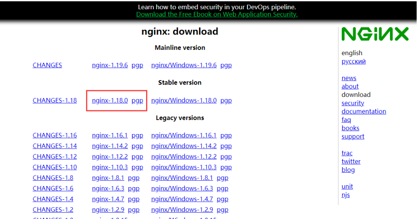
Task: Open the security page
Action: point(353,103)
